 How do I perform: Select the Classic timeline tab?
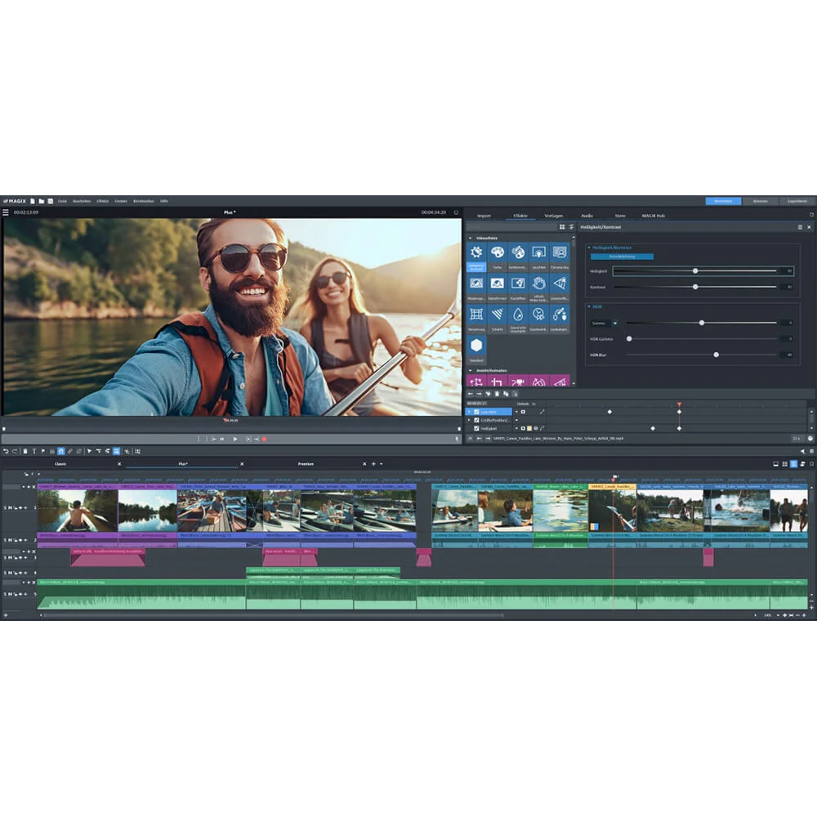tap(60, 464)
